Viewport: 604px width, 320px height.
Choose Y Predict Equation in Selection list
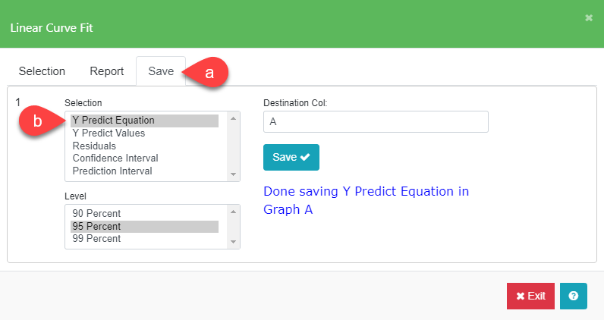[x=113, y=121]
